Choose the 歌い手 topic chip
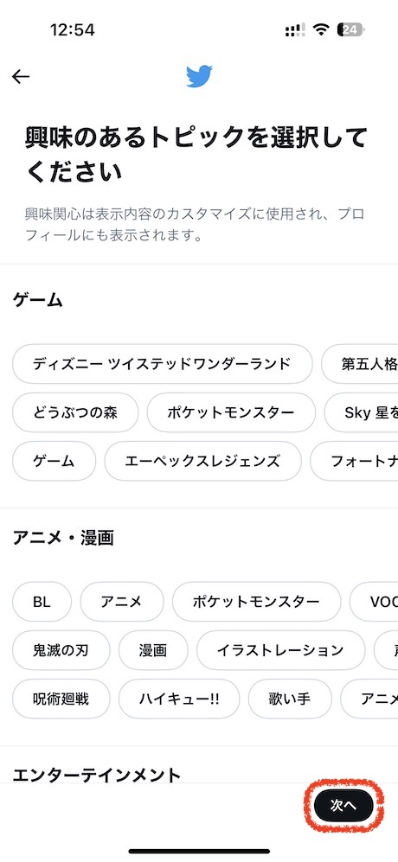Viewport: 398px width, 862px height. pyautogui.click(x=290, y=699)
